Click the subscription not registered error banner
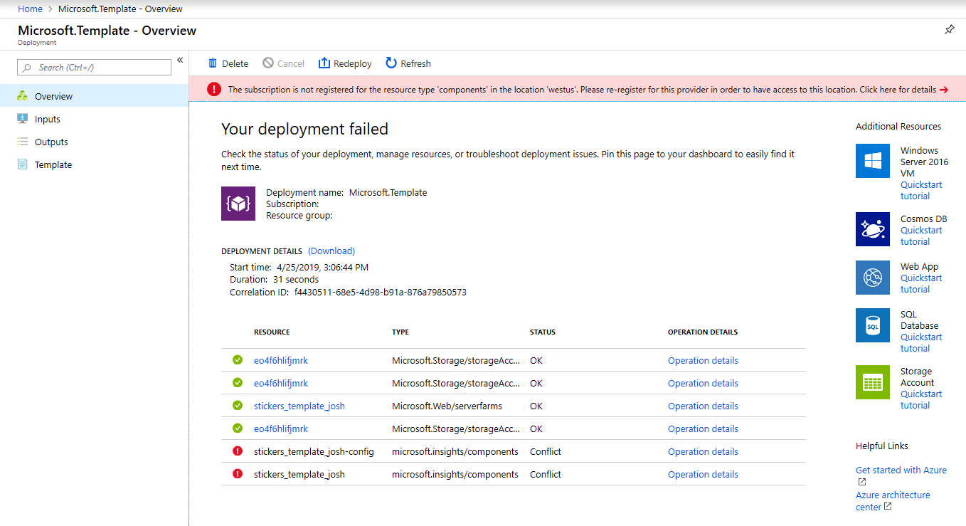The width and height of the screenshot is (966, 526). [577, 90]
